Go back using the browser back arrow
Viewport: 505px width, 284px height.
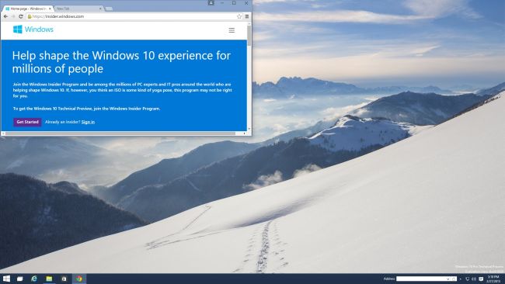coord(5,16)
